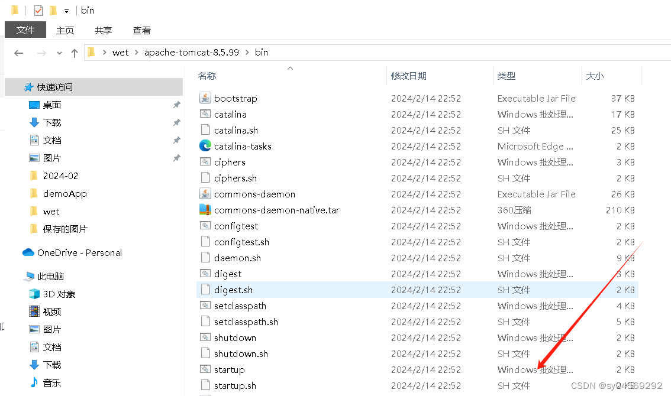Select the shutdown.sh file name

click(x=241, y=353)
